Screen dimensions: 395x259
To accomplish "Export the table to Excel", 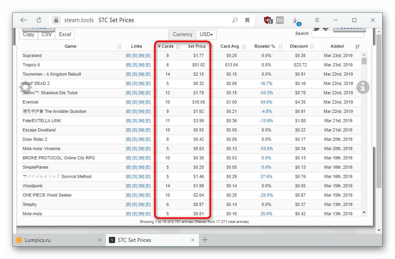I will [x=65, y=35].
